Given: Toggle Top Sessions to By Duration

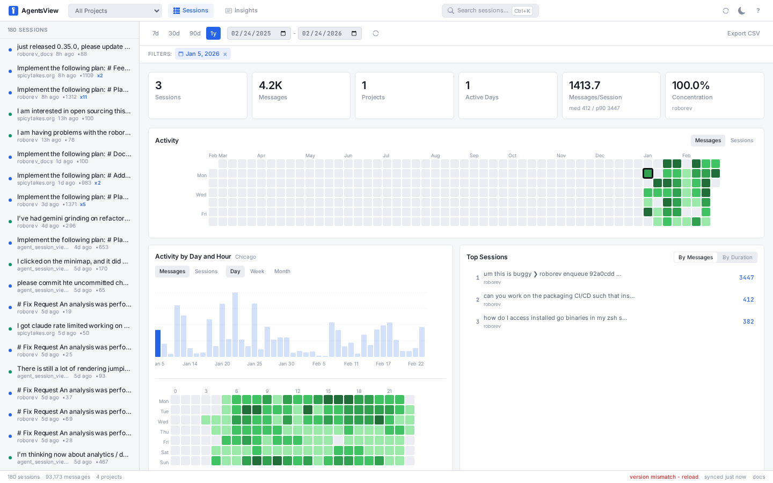Looking at the screenshot, I should 737,258.
